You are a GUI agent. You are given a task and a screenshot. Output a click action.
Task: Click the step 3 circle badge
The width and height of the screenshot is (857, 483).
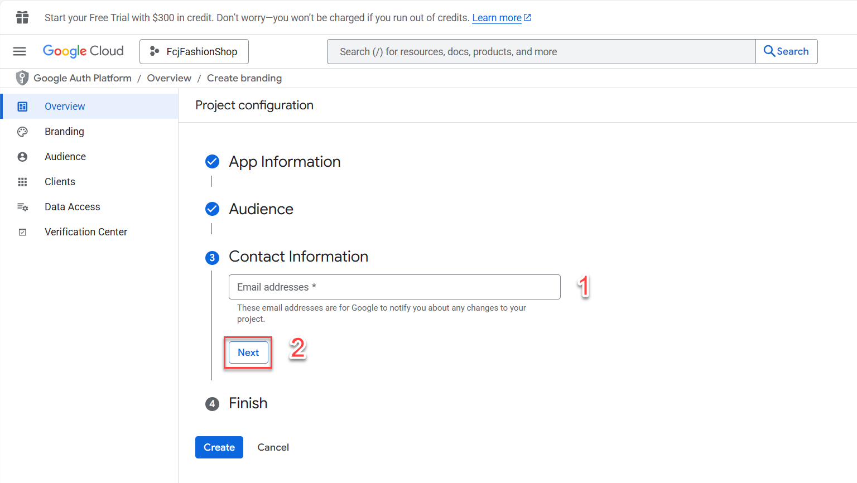pyautogui.click(x=212, y=258)
